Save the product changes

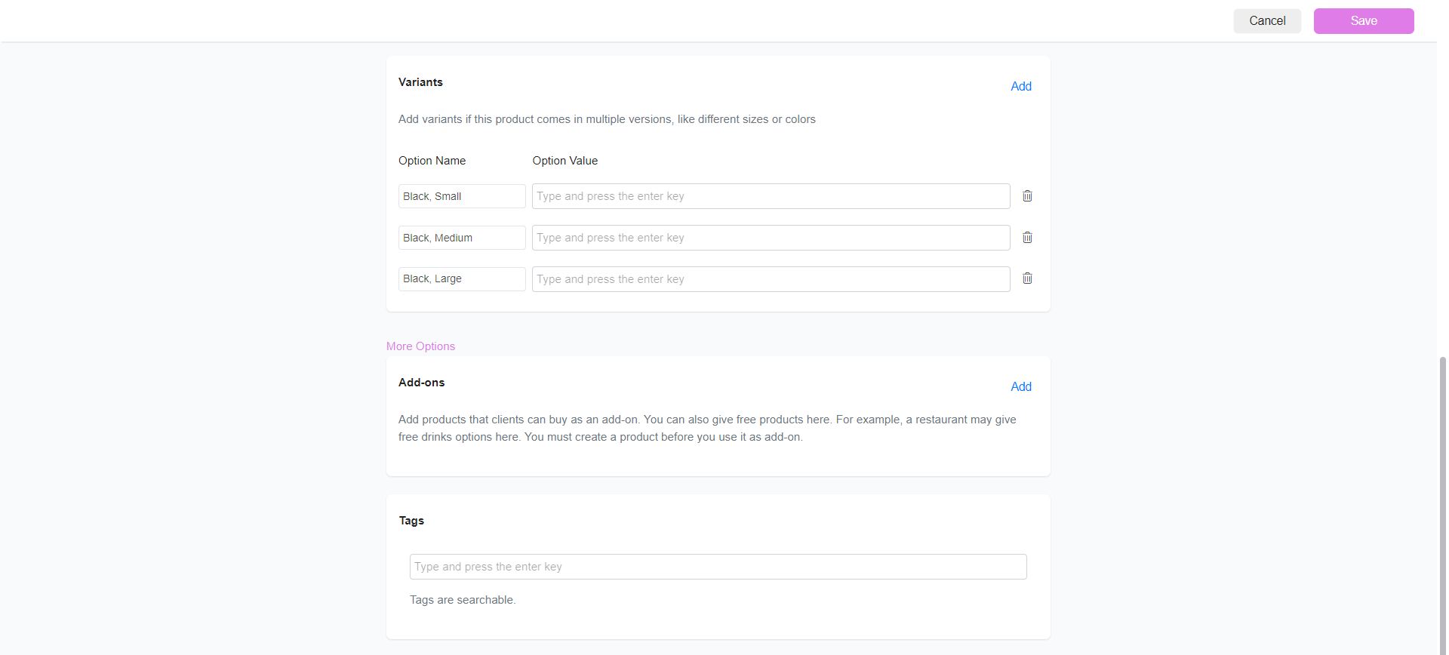[x=1364, y=21]
